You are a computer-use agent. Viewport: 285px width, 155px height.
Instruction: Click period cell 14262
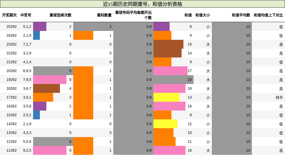point(11,124)
